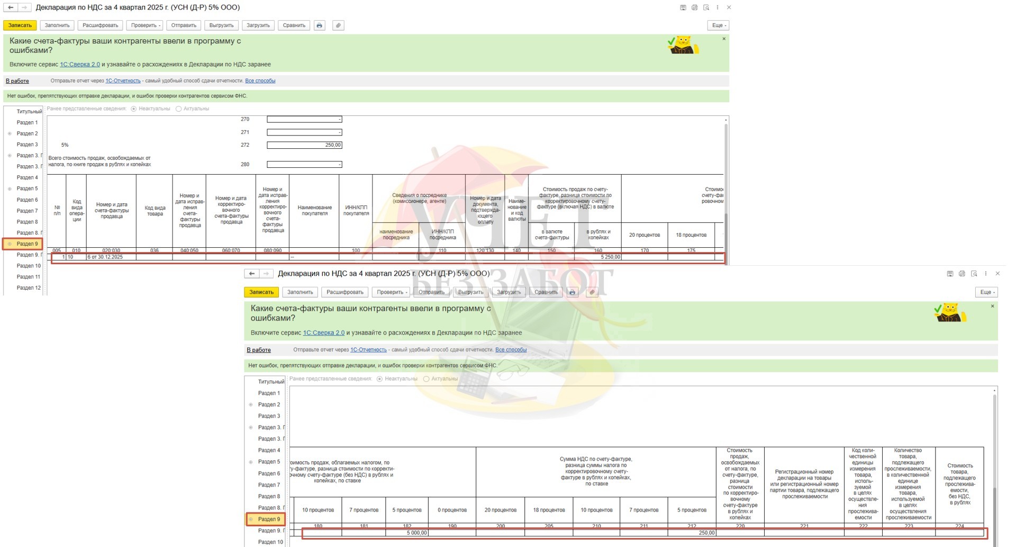The image size is (1016, 547).
Task: Click the paperclip attachment icon in upper toolbar
Action: 338,25
